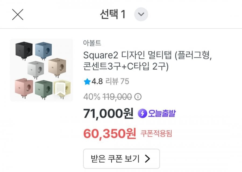Screen dimensions: 242x172
Task: Open the 아볼트 brand link
Action: (92, 43)
